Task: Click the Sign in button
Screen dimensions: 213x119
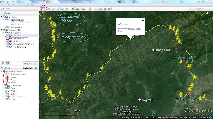Action: point(200,9)
